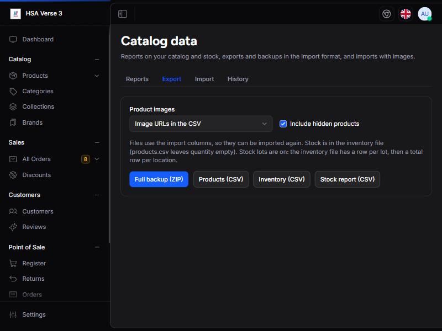Click the All Orders inbox icon

(x=13, y=159)
